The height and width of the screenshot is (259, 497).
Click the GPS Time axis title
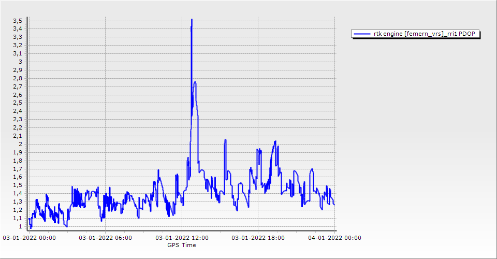pyautogui.click(x=181, y=245)
